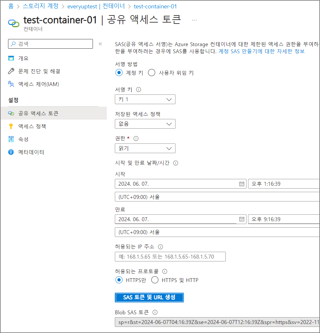Go to 스토리지 계정 in the breadcrumb
320x333 pixels.
click(x=41, y=6)
